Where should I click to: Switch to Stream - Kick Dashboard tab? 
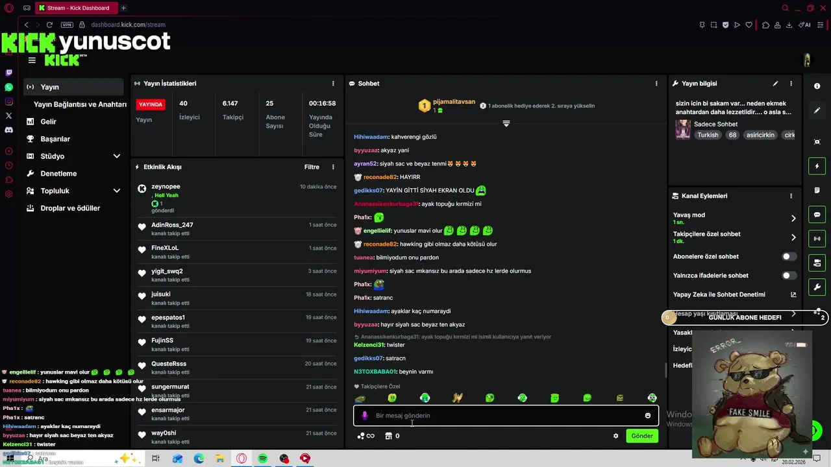coord(76,8)
